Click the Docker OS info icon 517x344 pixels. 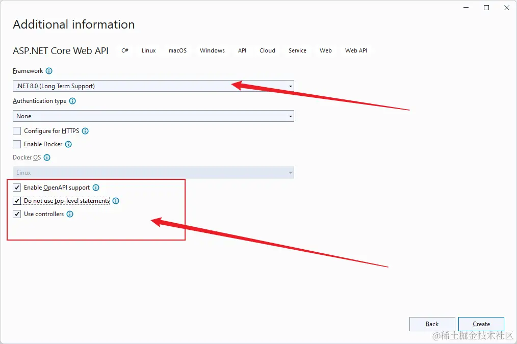click(x=47, y=157)
